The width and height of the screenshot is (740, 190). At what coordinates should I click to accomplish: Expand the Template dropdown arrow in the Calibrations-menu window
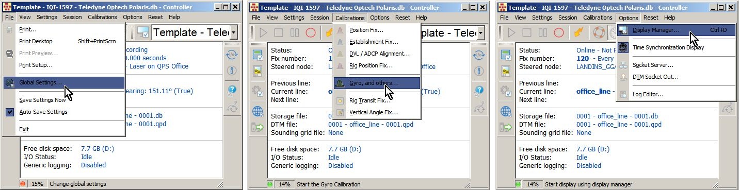pos(480,32)
